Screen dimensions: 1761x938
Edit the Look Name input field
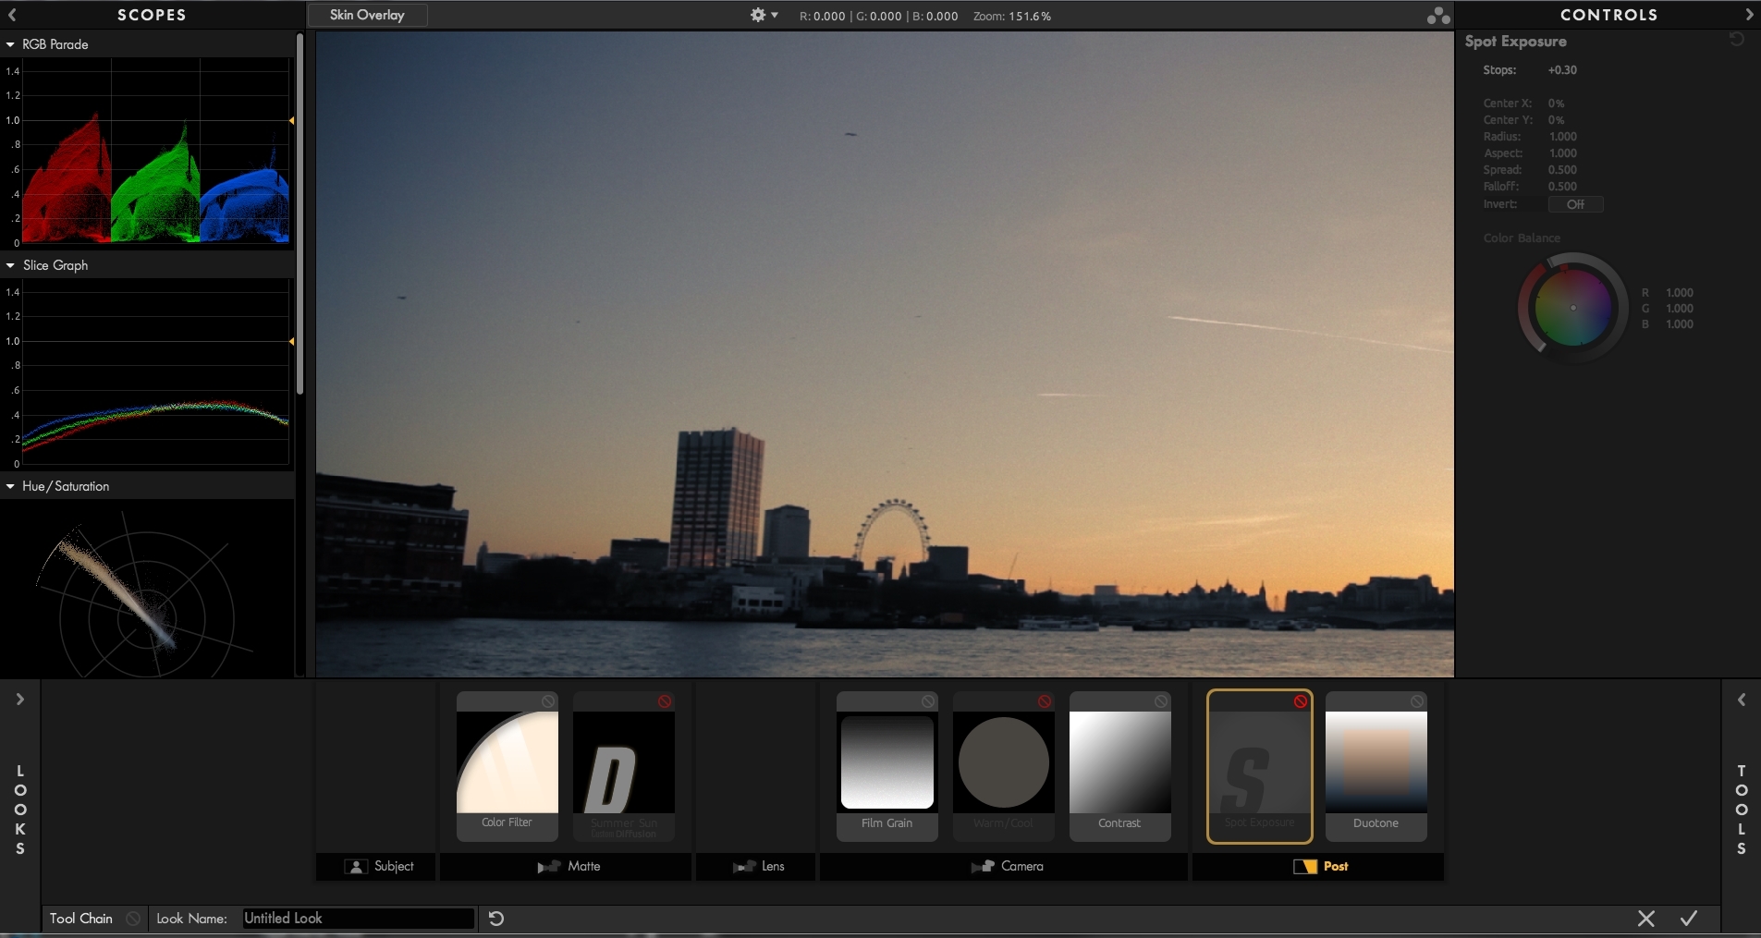click(x=358, y=919)
